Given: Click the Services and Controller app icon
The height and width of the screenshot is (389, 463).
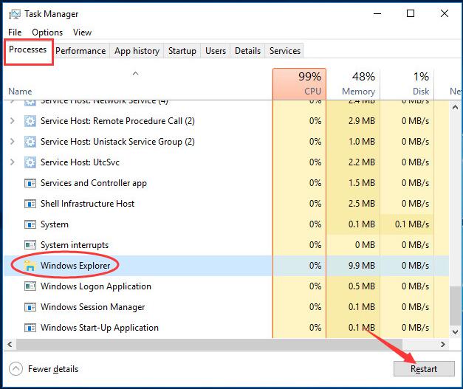Looking at the screenshot, I should [30, 183].
